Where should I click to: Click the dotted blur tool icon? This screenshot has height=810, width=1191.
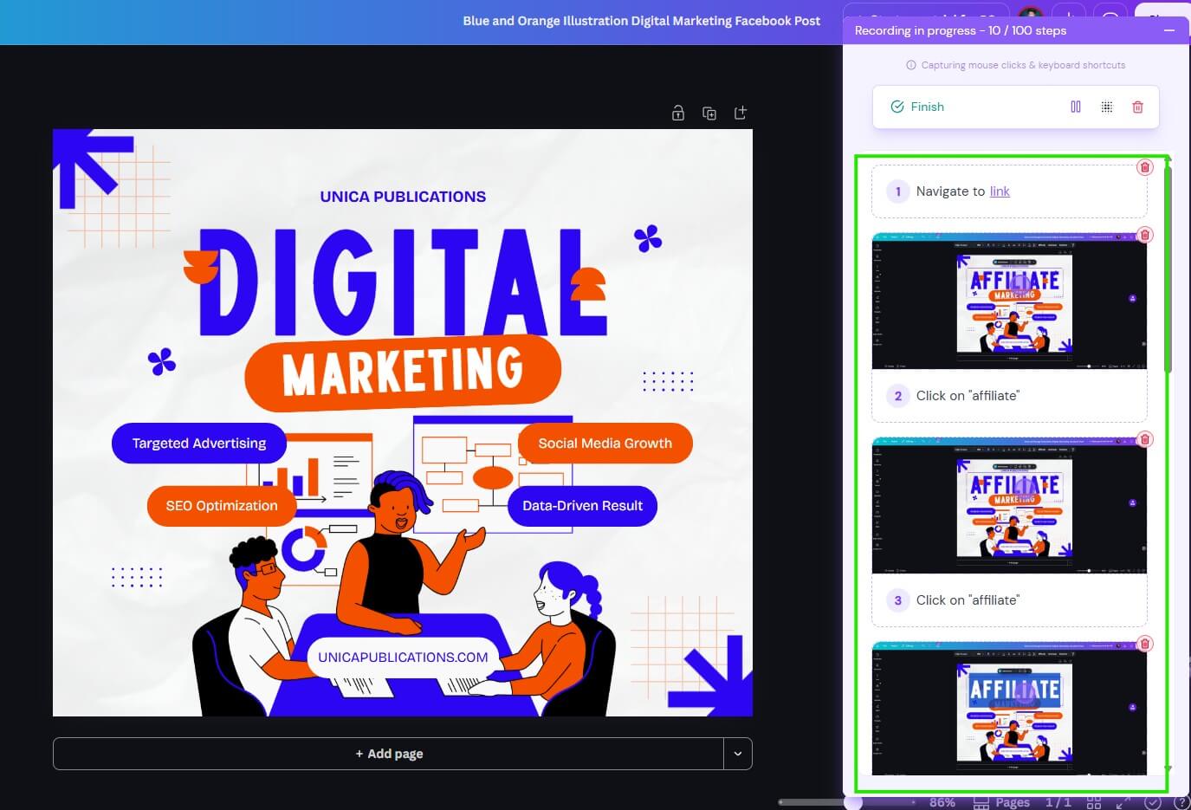tap(1107, 107)
